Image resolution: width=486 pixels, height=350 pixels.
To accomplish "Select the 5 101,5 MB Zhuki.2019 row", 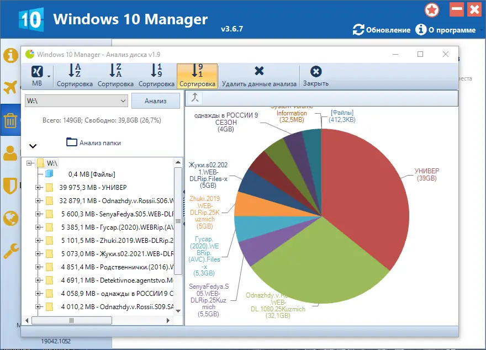I will pyautogui.click(x=117, y=240).
